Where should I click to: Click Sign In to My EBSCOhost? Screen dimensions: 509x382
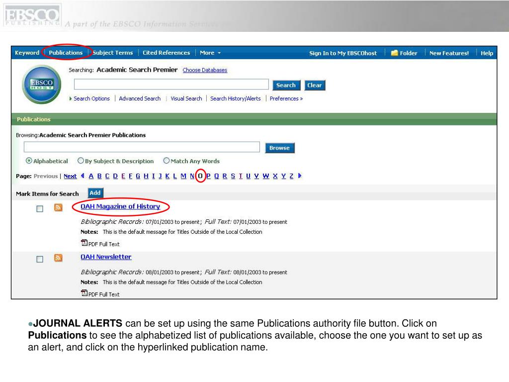[x=343, y=53]
